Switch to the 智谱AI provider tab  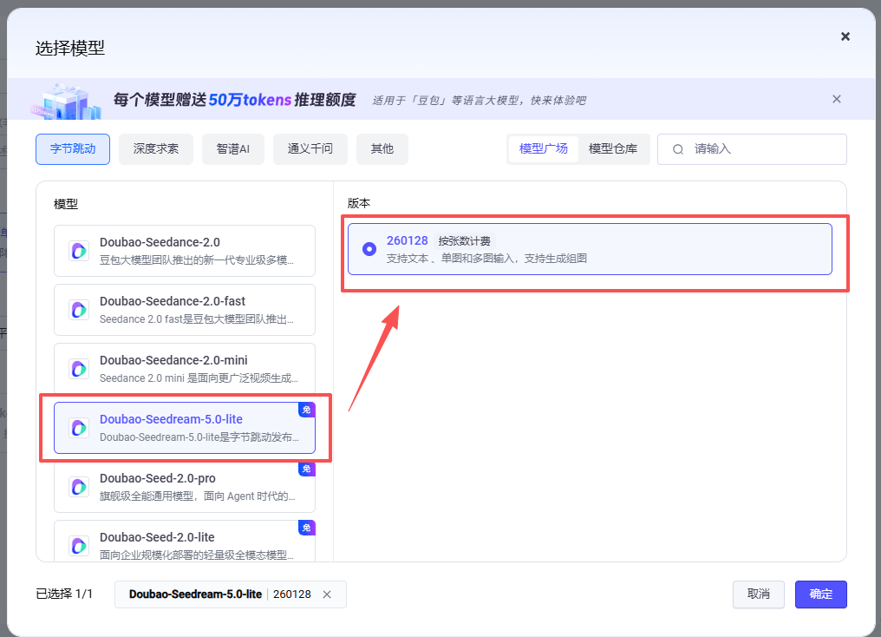pos(232,149)
